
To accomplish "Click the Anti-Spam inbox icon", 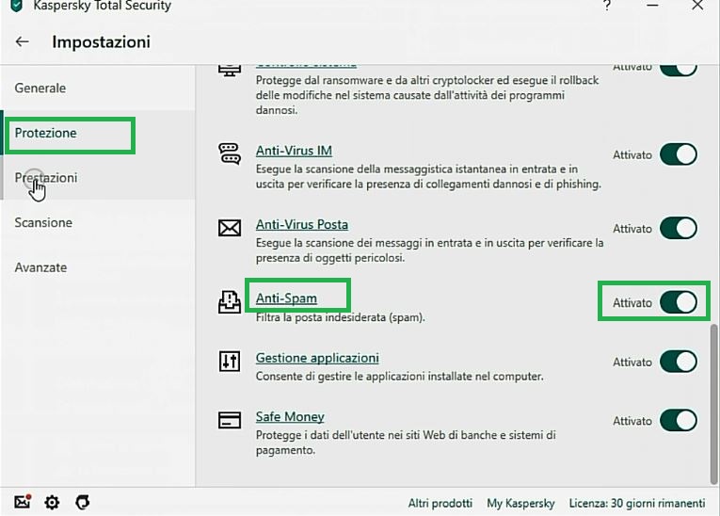I will (229, 302).
